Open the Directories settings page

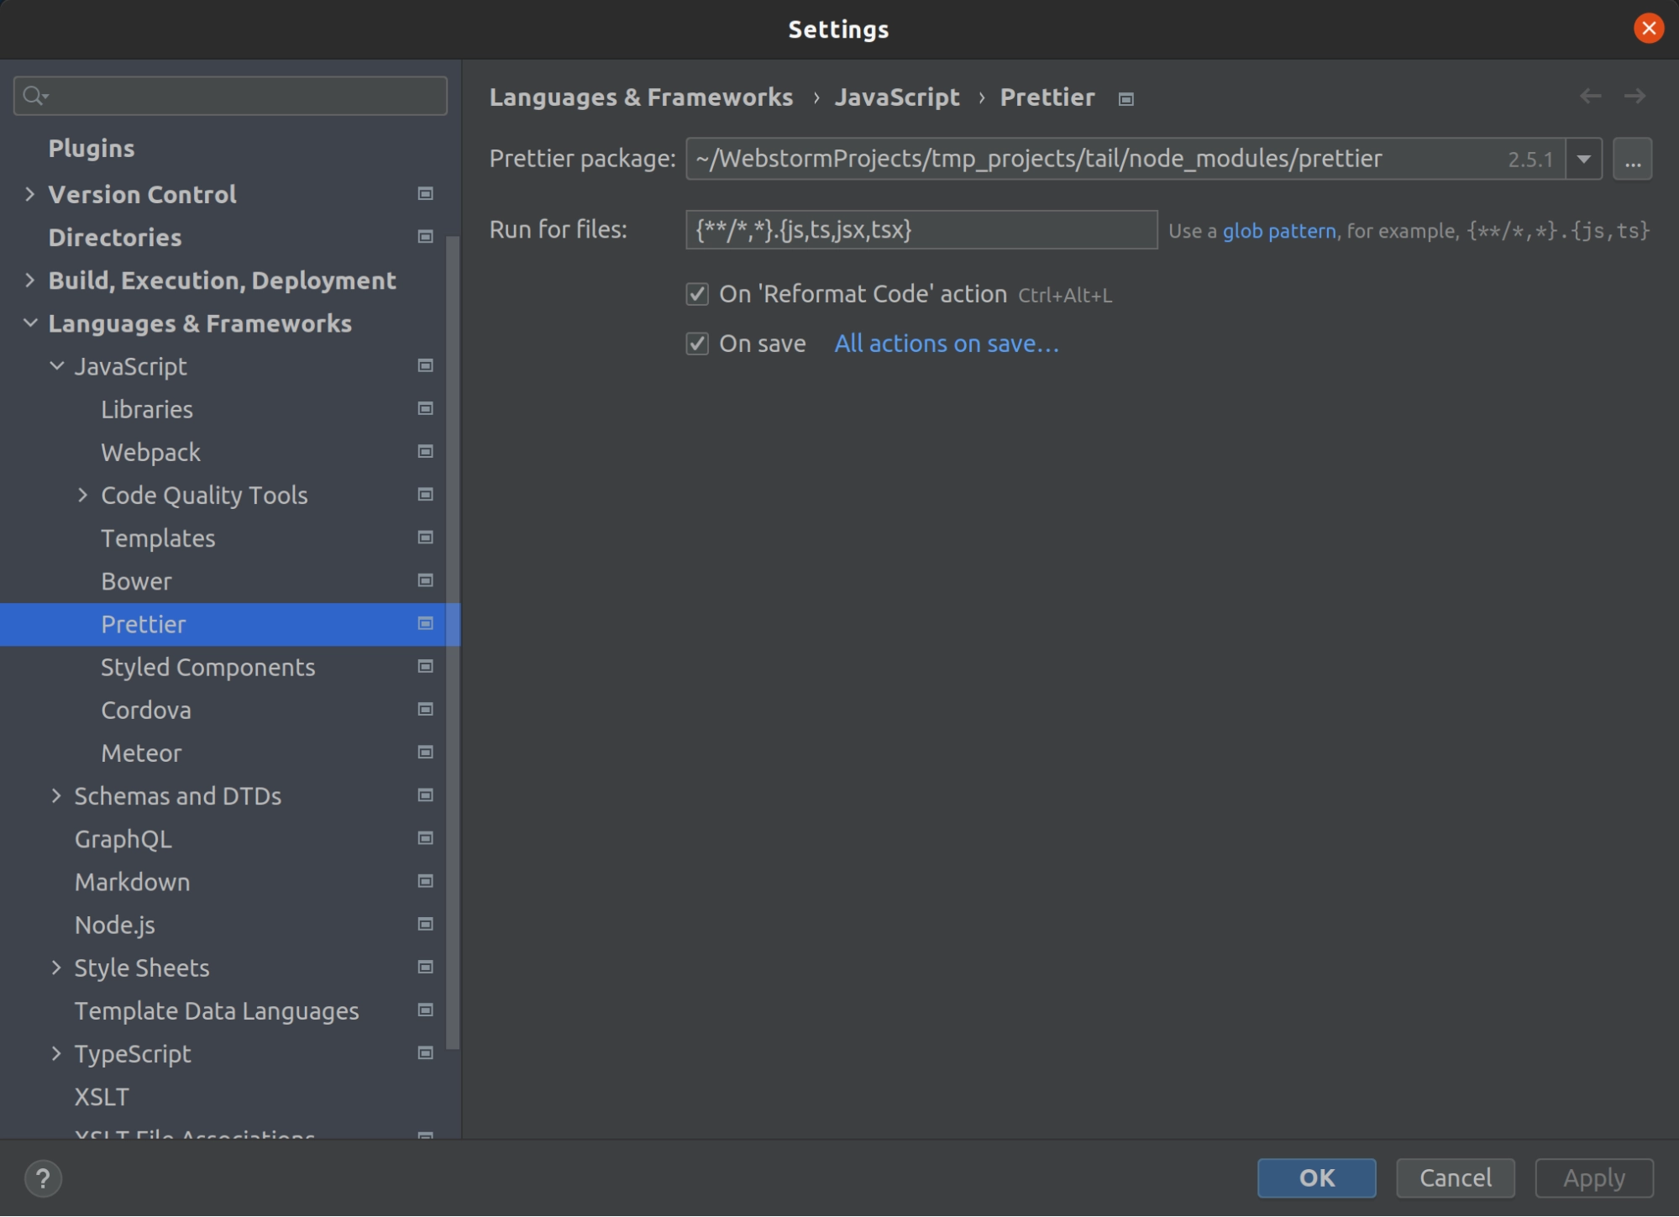click(x=115, y=238)
